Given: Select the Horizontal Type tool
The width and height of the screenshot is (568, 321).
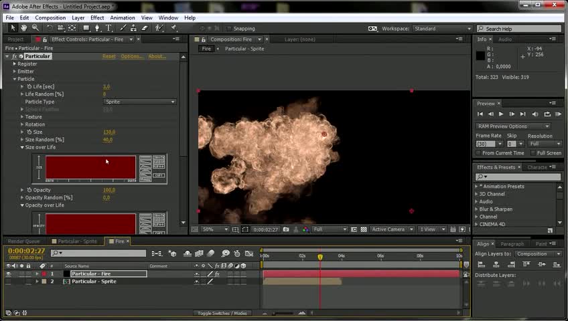Looking at the screenshot, I should click(109, 28).
